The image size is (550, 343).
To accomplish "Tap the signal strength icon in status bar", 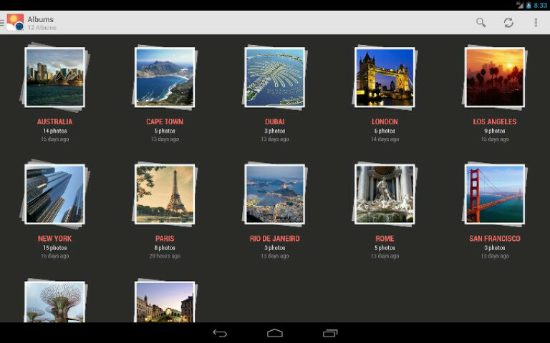I will [x=520, y=5].
